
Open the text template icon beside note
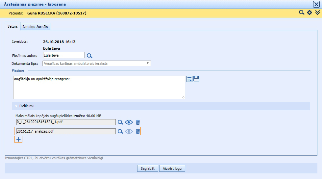tap(189, 79)
